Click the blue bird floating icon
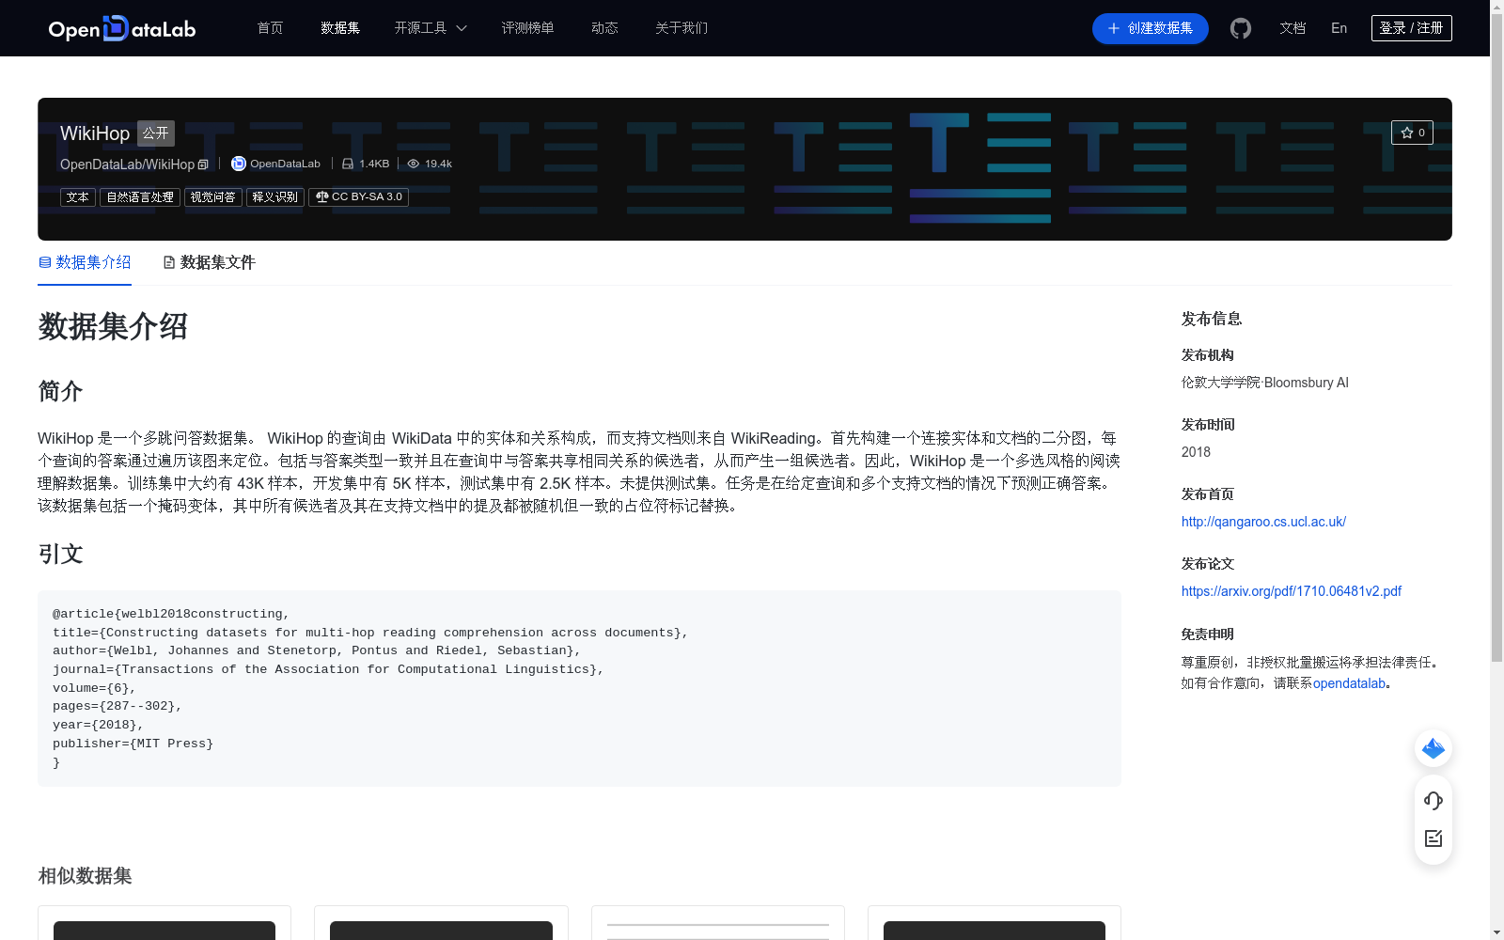The height and width of the screenshot is (940, 1504). [1433, 748]
